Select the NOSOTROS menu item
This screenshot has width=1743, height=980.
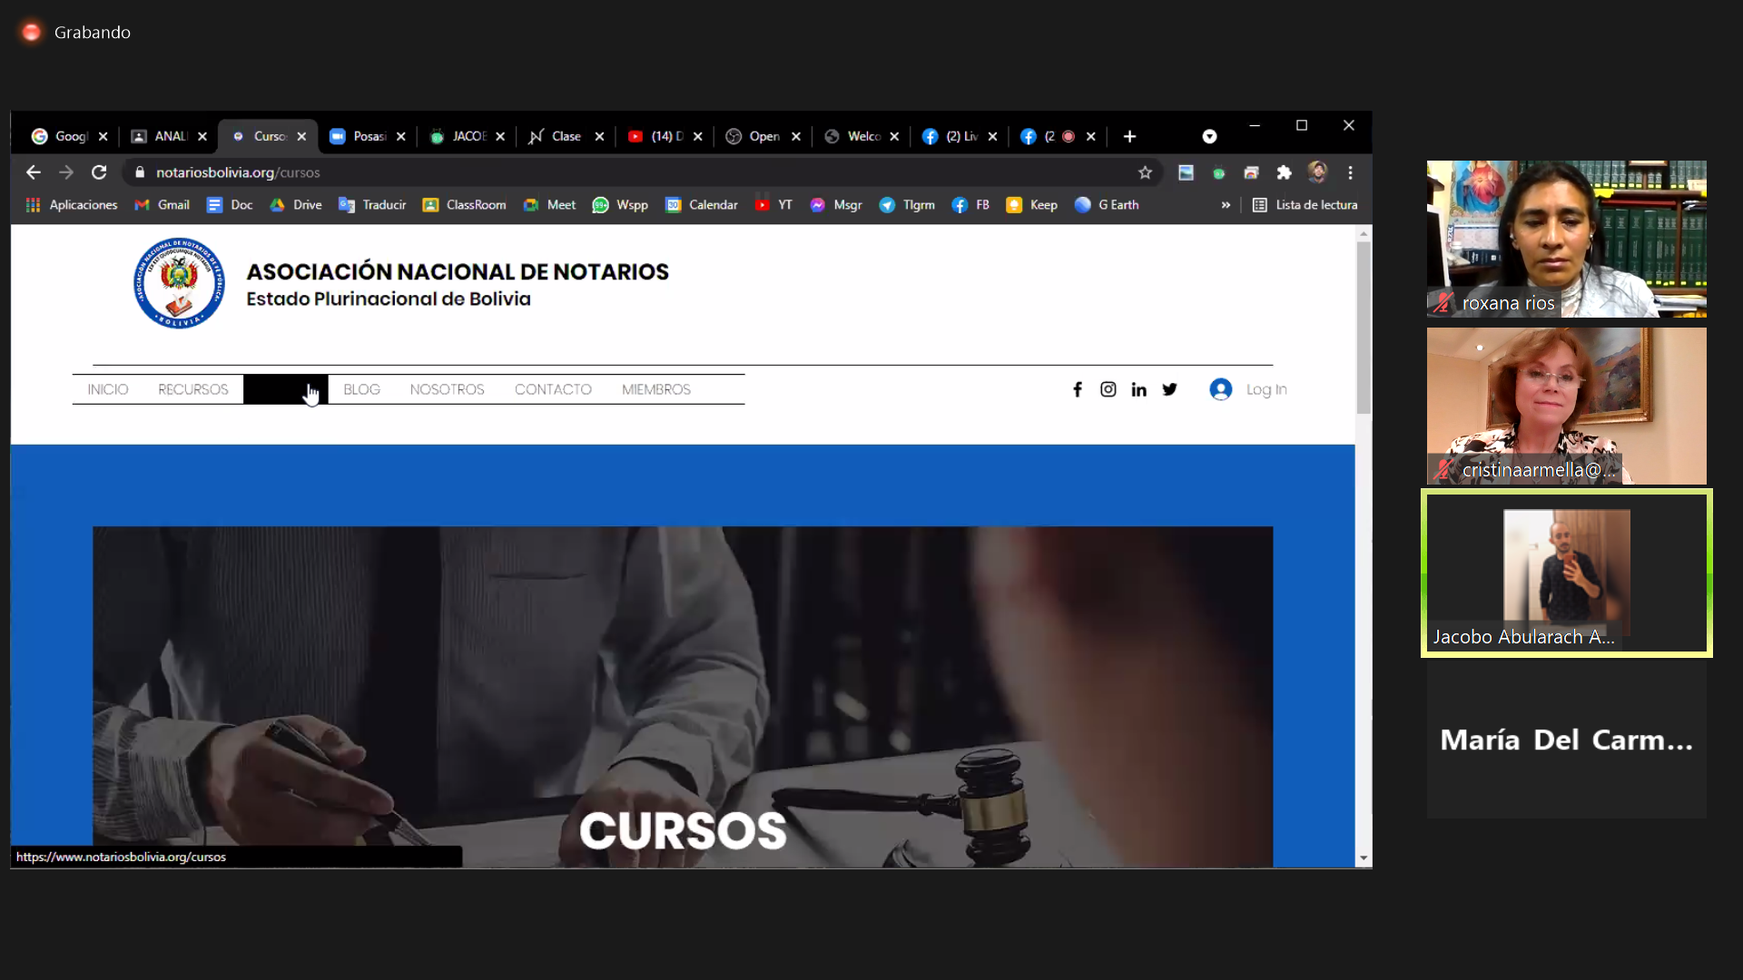point(447,389)
